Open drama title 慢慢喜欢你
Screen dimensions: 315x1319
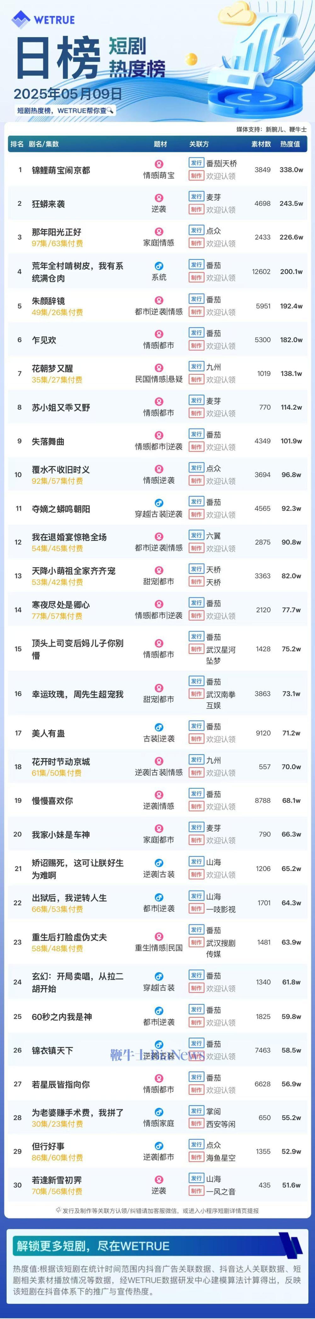click(x=52, y=801)
